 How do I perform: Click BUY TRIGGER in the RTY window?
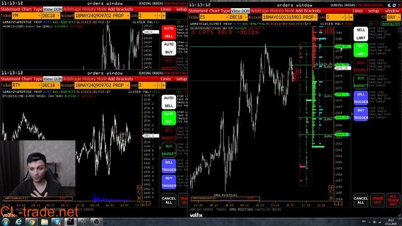169,182
